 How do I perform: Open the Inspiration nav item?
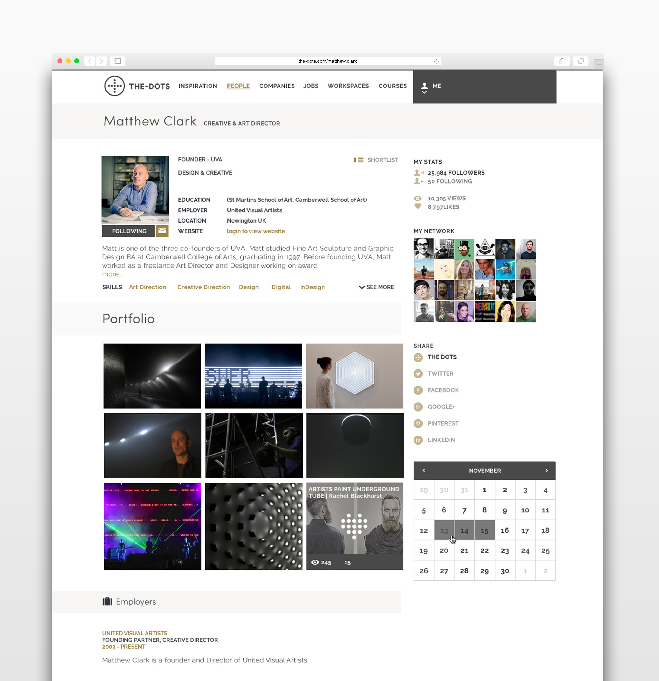click(197, 86)
